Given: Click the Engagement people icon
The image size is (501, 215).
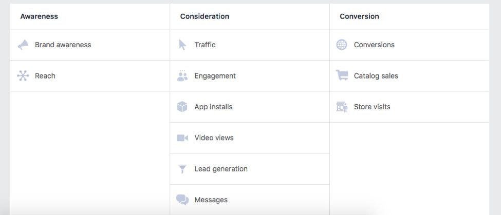Looking at the screenshot, I should [182, 76].
